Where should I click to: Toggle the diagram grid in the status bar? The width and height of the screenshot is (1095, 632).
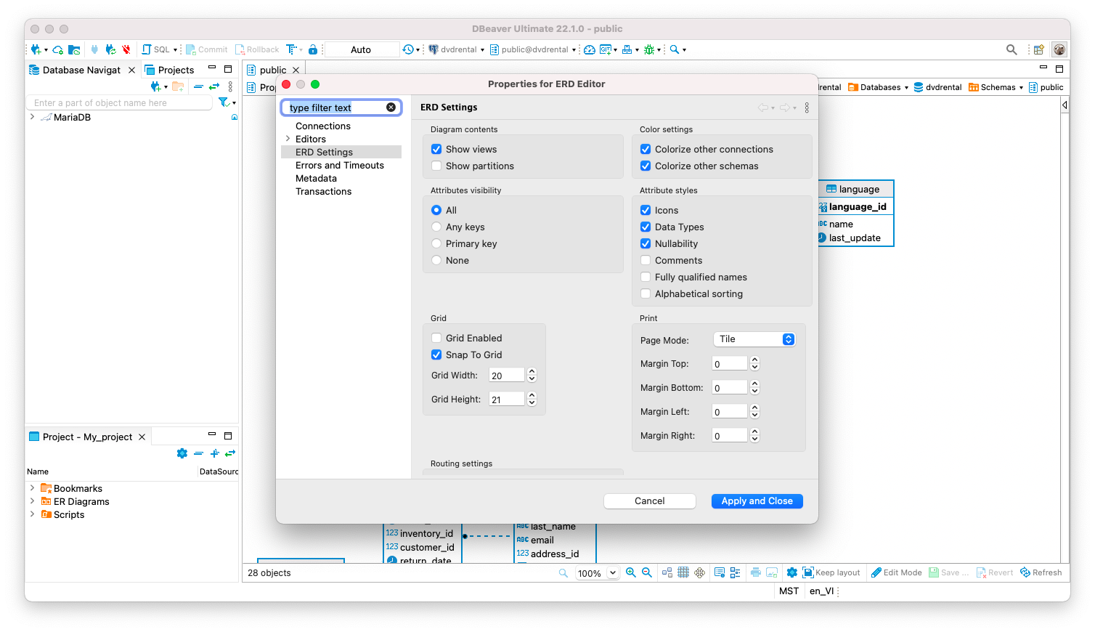tap(683, 572)
